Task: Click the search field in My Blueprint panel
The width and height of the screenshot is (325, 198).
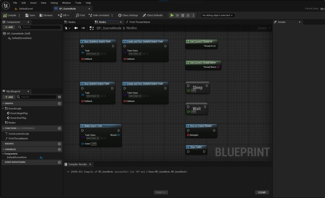Action: coord(34,97)
